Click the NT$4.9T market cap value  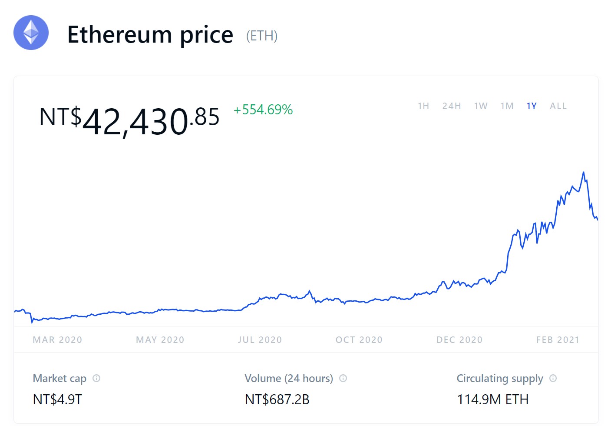[57, 399]
